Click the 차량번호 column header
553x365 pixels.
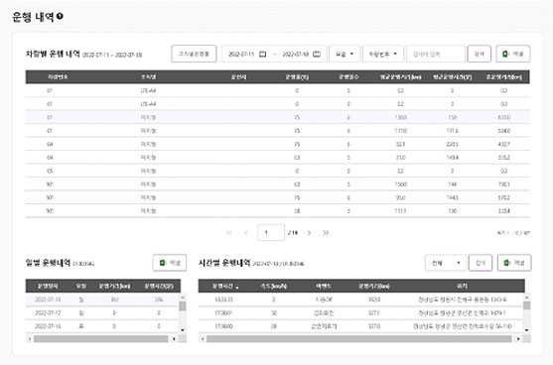(x=58, y=76)
